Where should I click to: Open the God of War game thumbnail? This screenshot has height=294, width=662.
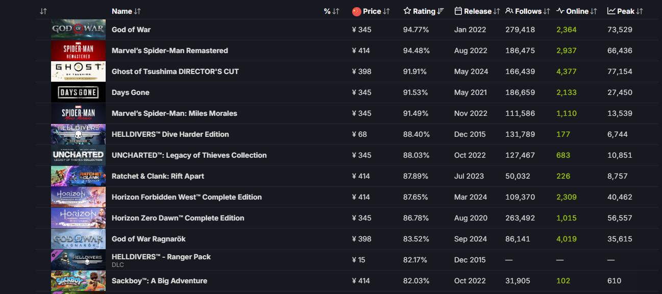(78, 30)
